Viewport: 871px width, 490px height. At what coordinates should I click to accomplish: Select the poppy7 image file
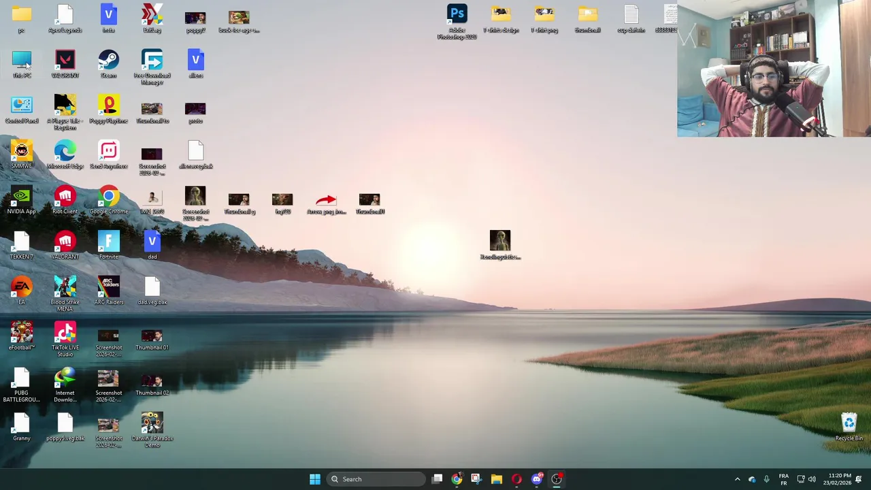pyautogui.click(x=195, y=20)
